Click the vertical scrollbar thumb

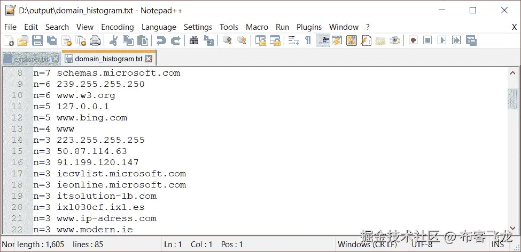[512, 99]
